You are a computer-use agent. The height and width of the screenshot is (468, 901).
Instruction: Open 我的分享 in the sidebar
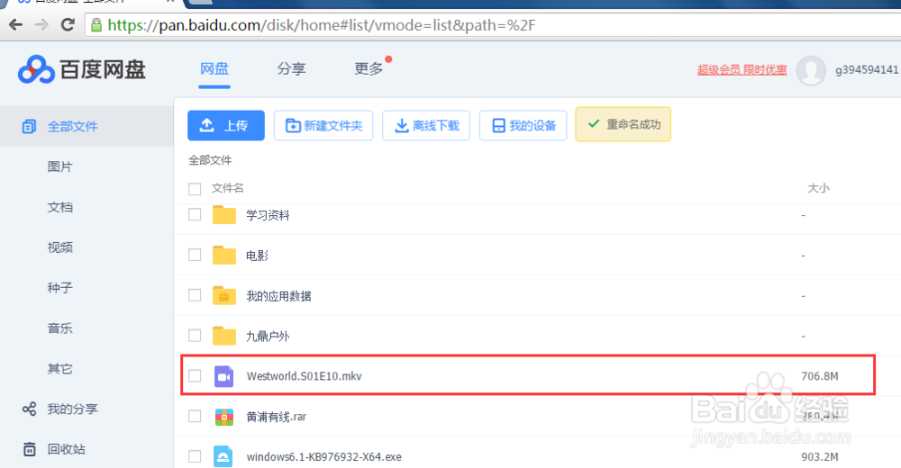tap(72, 409)
